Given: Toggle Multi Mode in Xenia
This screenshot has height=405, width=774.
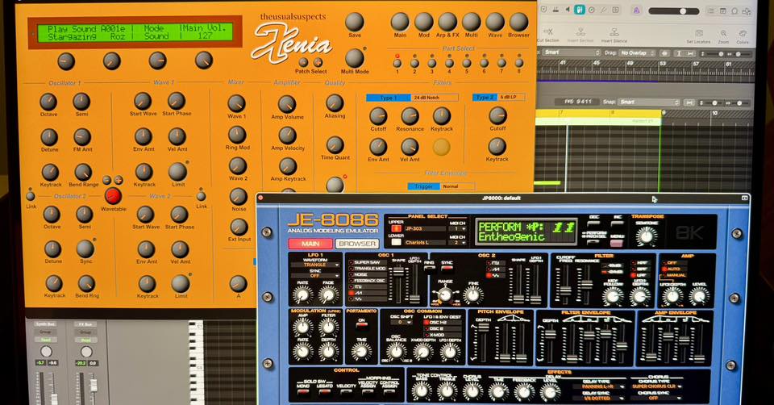Looking at the screenshot, I should [355, 58].
